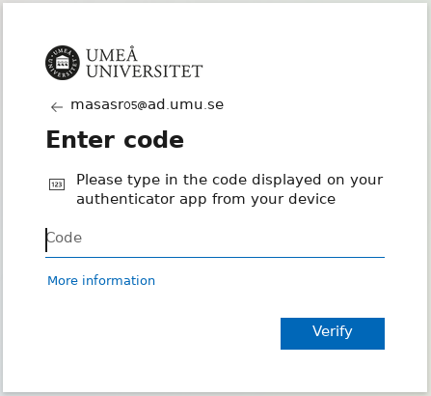Viewport: 431px width, 396px height.
Task: Click the Enter code heading
Action: coord(115,140)
